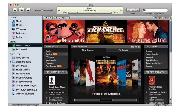The image size is (179, 106).
Task: Click the Support quick link
Action: [149, 66]
